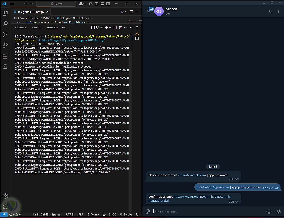The height and width of the screenshot is (218, 284).
Task: Switch to the PROBLEMS tab
Action: (21, 28)
